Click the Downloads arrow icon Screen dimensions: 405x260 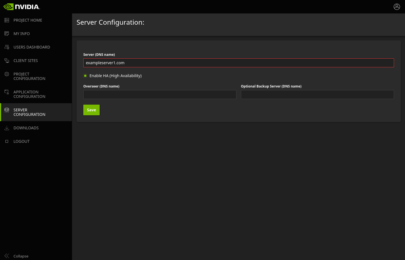click(7, 128)
